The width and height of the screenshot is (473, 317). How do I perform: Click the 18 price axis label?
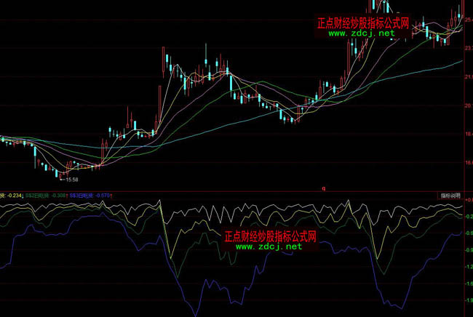(468, 135)
